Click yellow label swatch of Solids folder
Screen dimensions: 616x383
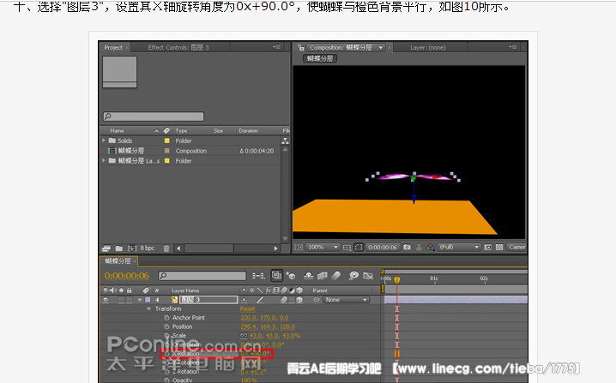(x=167, y=141)
